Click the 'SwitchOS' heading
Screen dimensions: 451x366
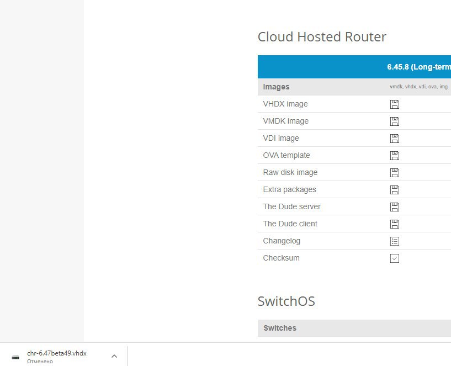click(x=286, y=301)
